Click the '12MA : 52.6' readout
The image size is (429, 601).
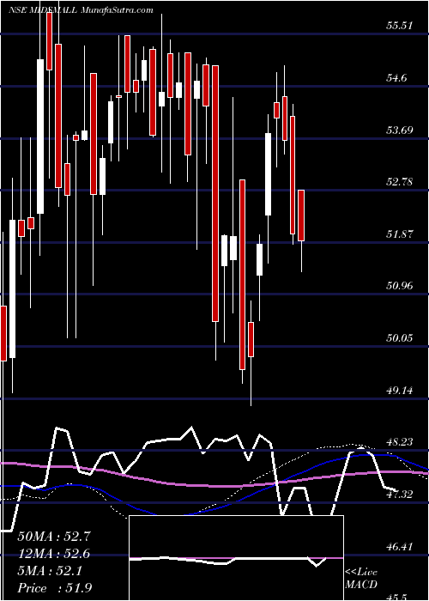point(54,554)
